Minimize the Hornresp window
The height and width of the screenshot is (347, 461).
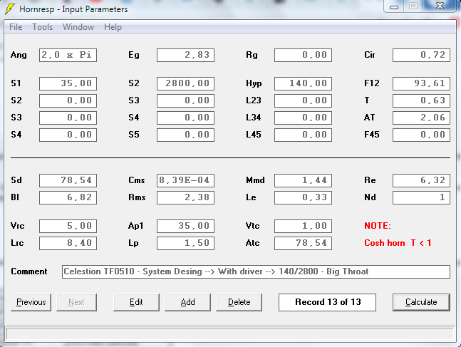coord(394,6)
